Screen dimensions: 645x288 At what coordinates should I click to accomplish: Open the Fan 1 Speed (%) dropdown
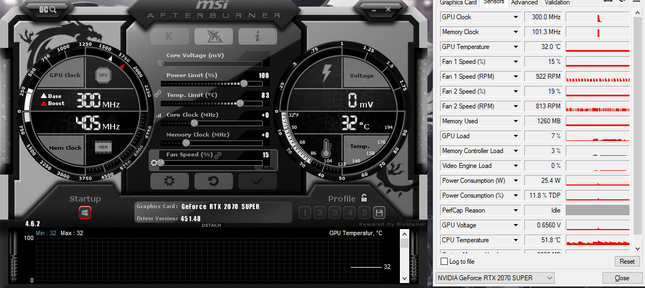[516, 62]
